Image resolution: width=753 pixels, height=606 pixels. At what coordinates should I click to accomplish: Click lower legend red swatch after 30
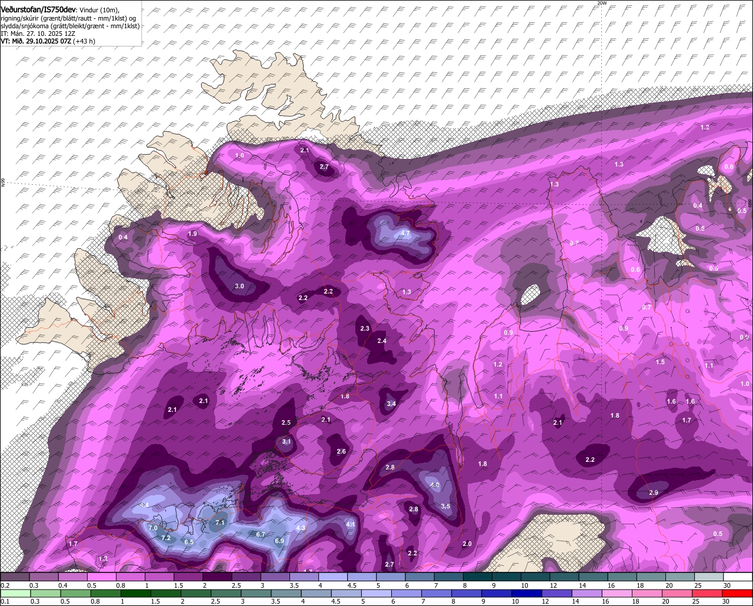[738, 593]
